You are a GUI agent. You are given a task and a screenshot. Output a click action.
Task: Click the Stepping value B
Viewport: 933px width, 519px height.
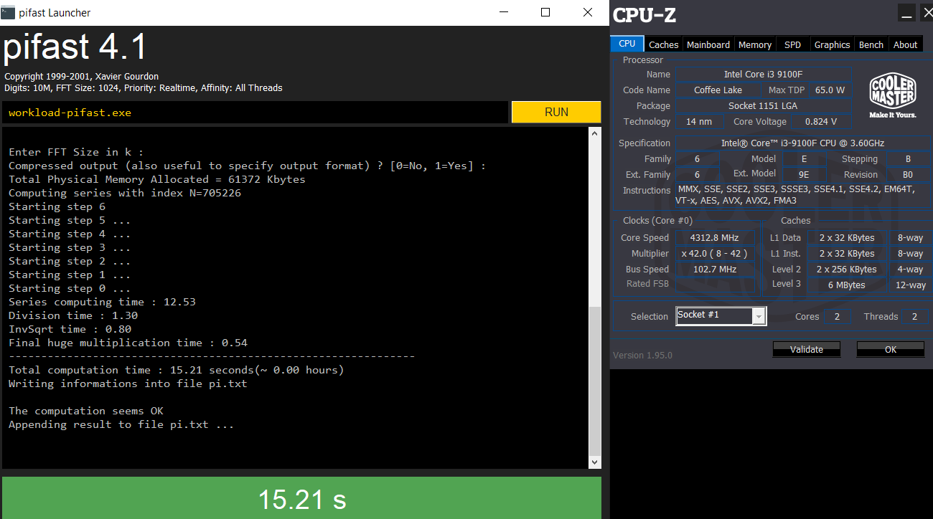[908, 159]
